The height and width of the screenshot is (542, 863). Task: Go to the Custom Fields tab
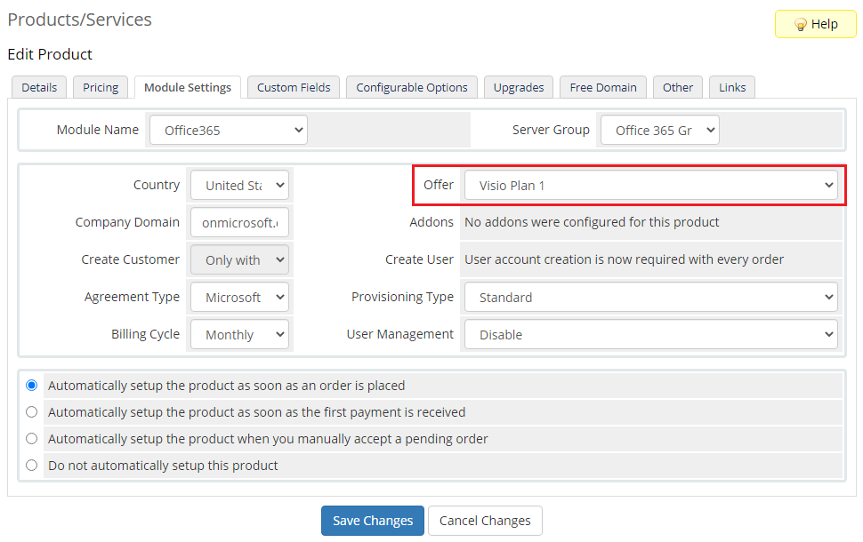click(294, 87)
